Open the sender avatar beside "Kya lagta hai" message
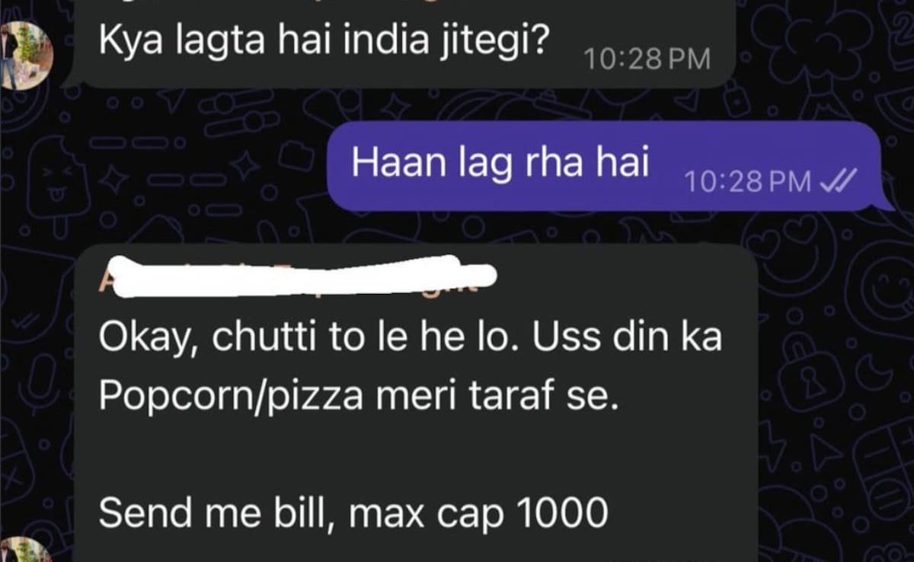Screen dimensions: 914x562 click(x=25, y=56)
